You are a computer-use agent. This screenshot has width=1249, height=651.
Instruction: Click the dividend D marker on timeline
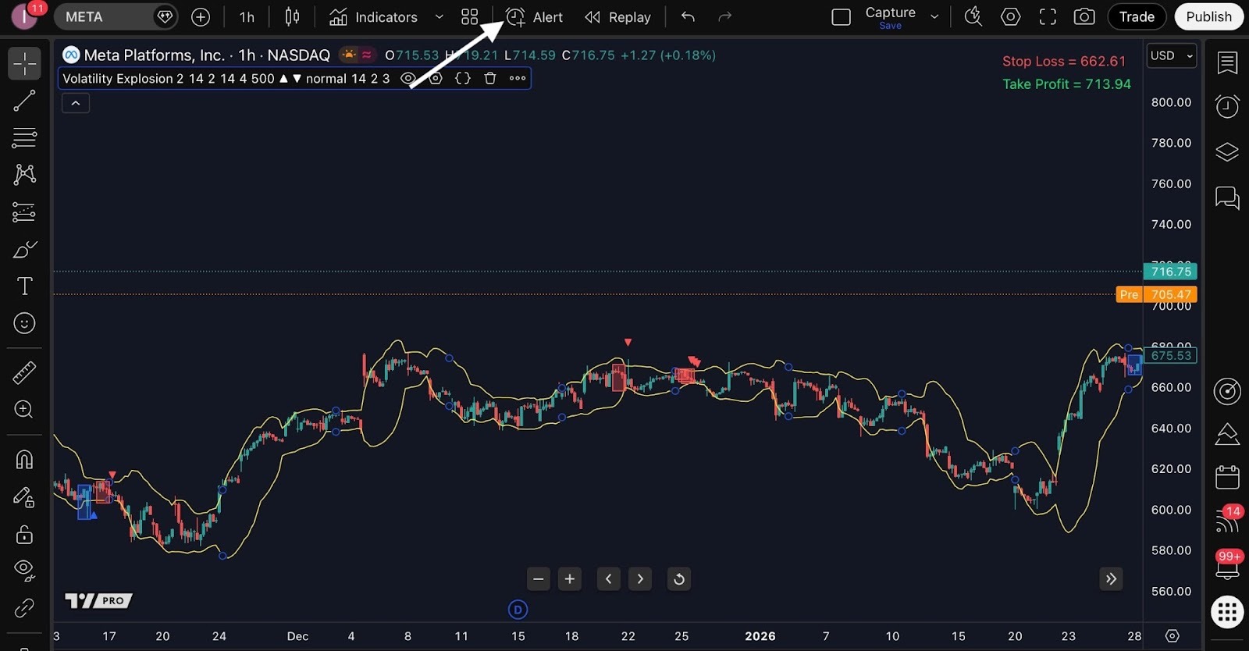(x=518, y=610)
